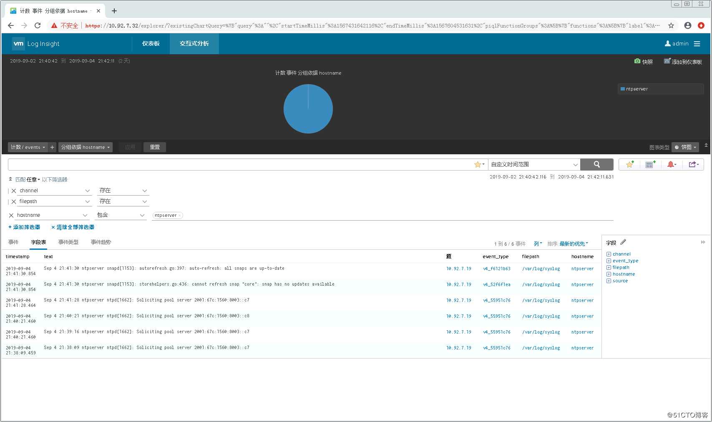Image resolution: width=712 pixels, height=422 pixels.
Task: Add current query to favorites star
Action: pos(630,164)
